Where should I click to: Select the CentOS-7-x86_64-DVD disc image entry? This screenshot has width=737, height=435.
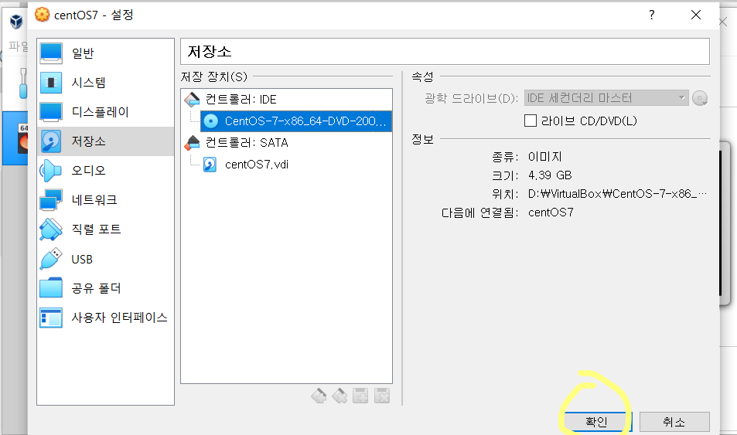tap(296, 121)
